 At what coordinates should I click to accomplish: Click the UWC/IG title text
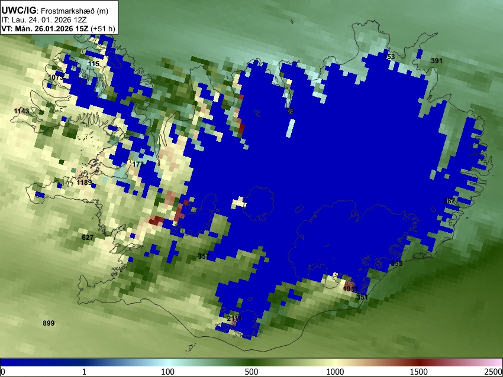(19, 11)
